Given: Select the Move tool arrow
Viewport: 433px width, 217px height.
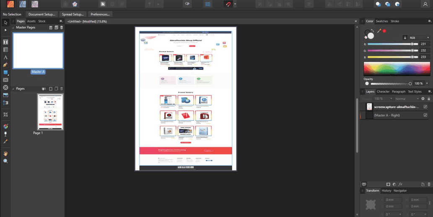Looking at the screenshot, I should point(5,22).
